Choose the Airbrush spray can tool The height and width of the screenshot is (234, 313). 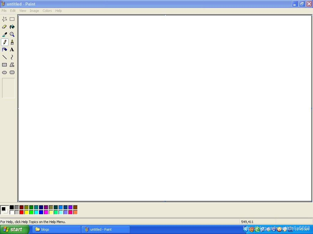(x=4, y=50)
